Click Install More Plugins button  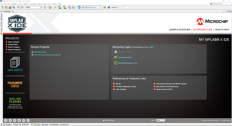pos(15,103)
